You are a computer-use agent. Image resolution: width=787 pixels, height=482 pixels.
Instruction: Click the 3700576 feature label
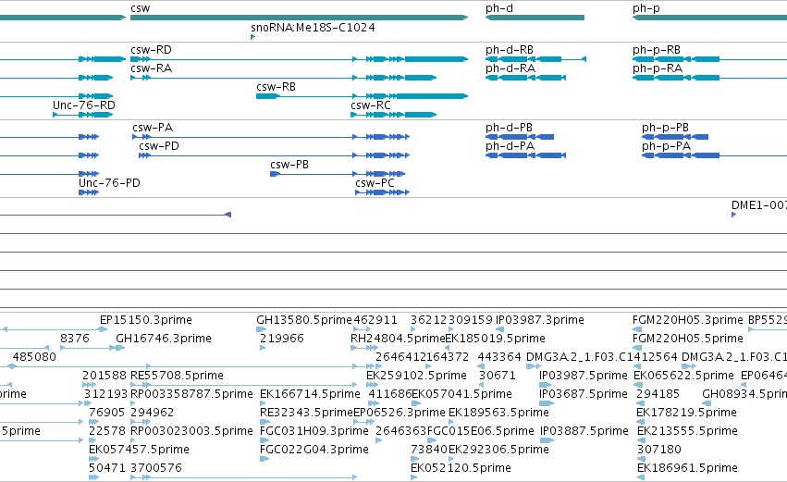pos(155,469)
